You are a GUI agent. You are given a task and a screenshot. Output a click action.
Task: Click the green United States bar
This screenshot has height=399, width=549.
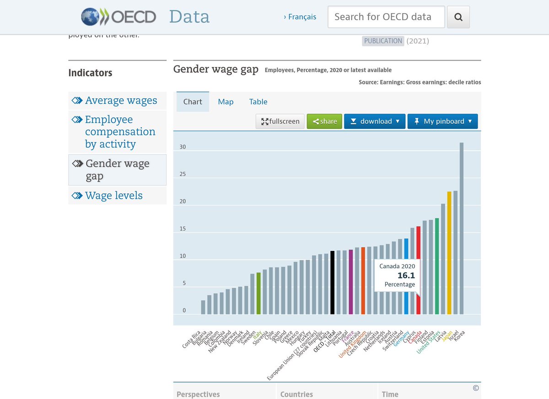pos(437,266)
